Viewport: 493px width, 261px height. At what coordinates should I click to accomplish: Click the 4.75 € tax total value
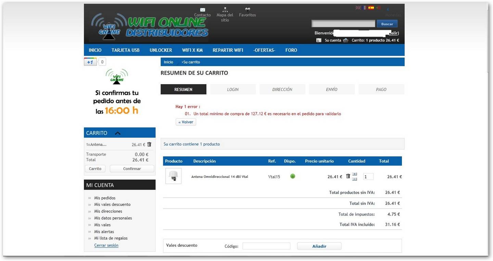(394, 214)
